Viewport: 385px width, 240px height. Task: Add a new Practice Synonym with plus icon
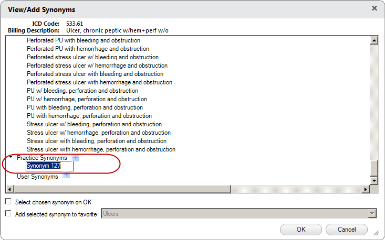76,158
